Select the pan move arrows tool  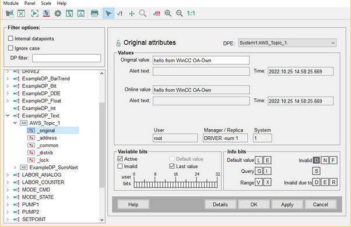coord(132,13)
